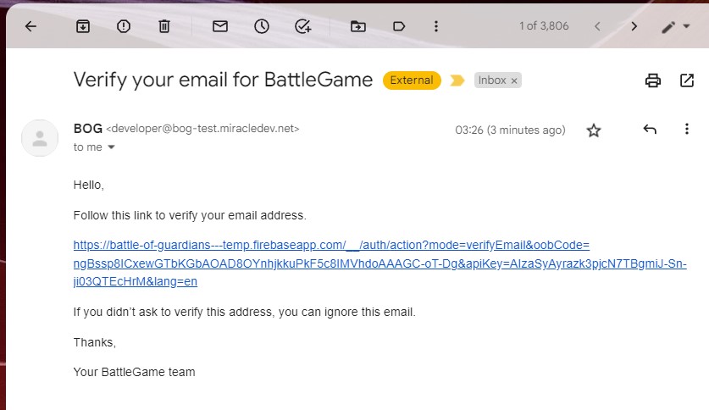Archive this email
709x410 pixels.
point(83,26)
